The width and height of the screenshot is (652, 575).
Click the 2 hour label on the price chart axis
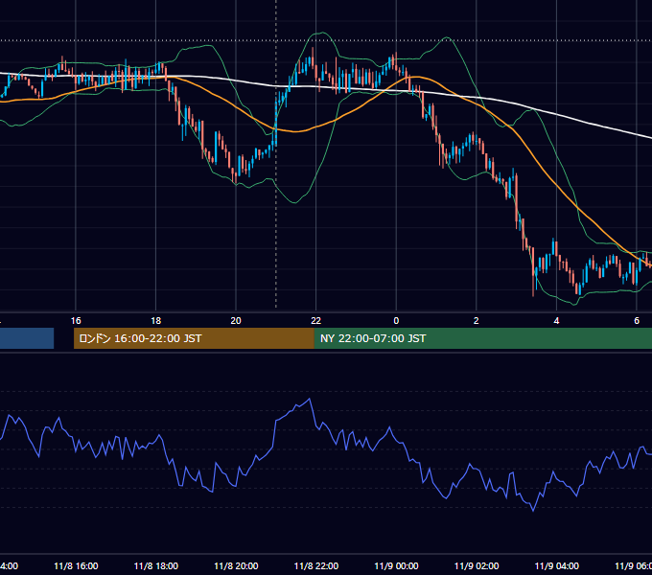(477, 321)
